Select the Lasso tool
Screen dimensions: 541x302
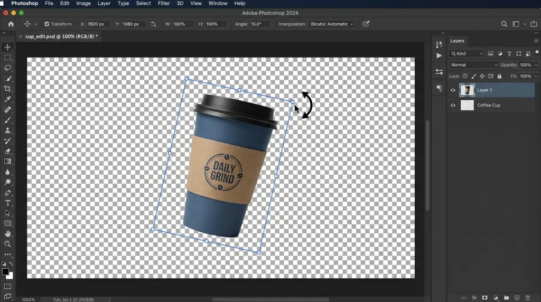7,68
